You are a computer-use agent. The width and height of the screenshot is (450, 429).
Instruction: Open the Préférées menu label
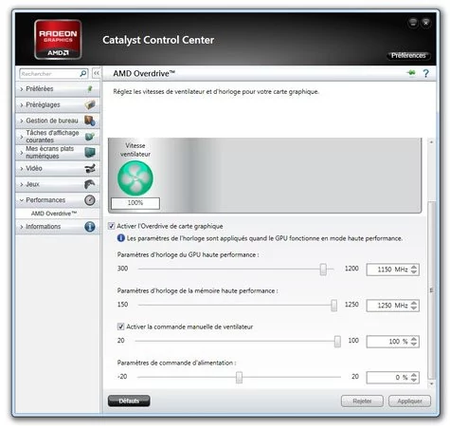[40, 89]
